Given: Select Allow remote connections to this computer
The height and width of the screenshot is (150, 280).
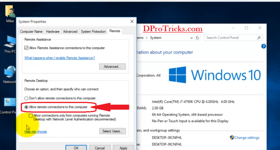Looking at the screenshot, I should [x=26, y=107].
